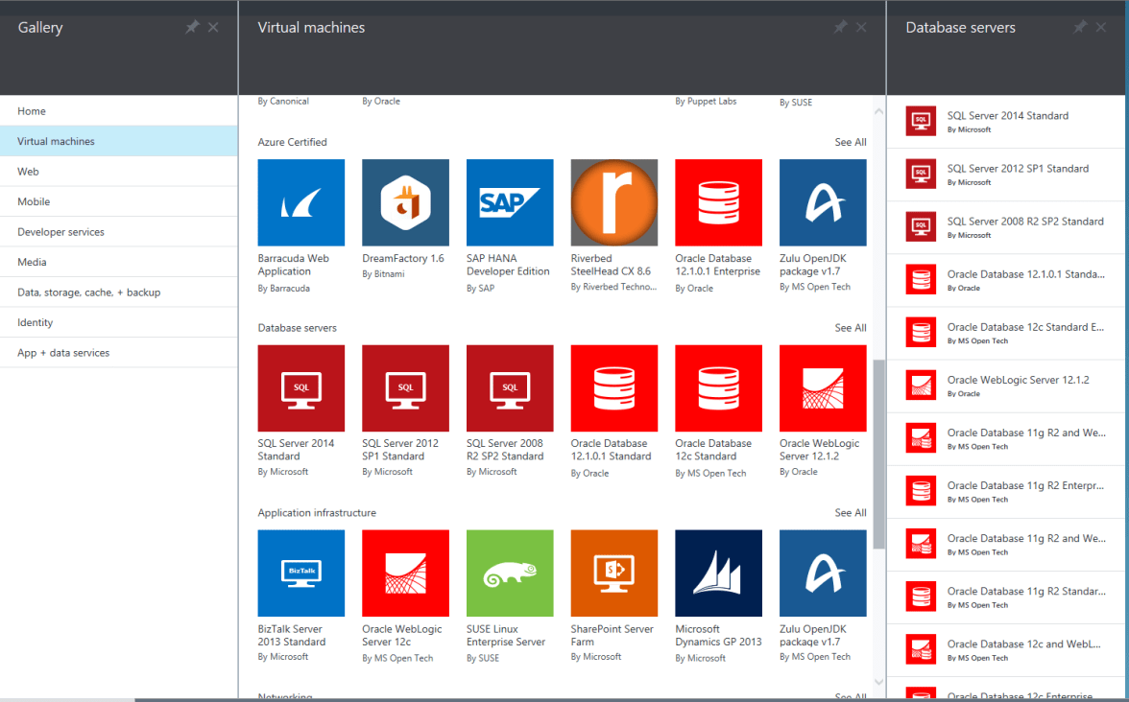Expand See All for Database servers
The image size is (1129, 702).
pos(850,327)
